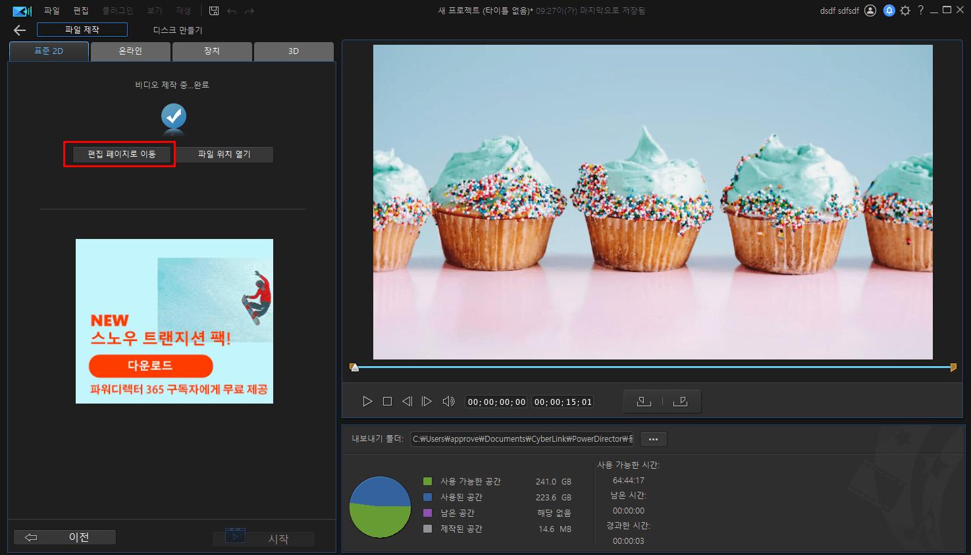Switch to the 장치 tab
Image resolution: width=971 pixels, height=555 pixels.
click(x=211, y=51)
